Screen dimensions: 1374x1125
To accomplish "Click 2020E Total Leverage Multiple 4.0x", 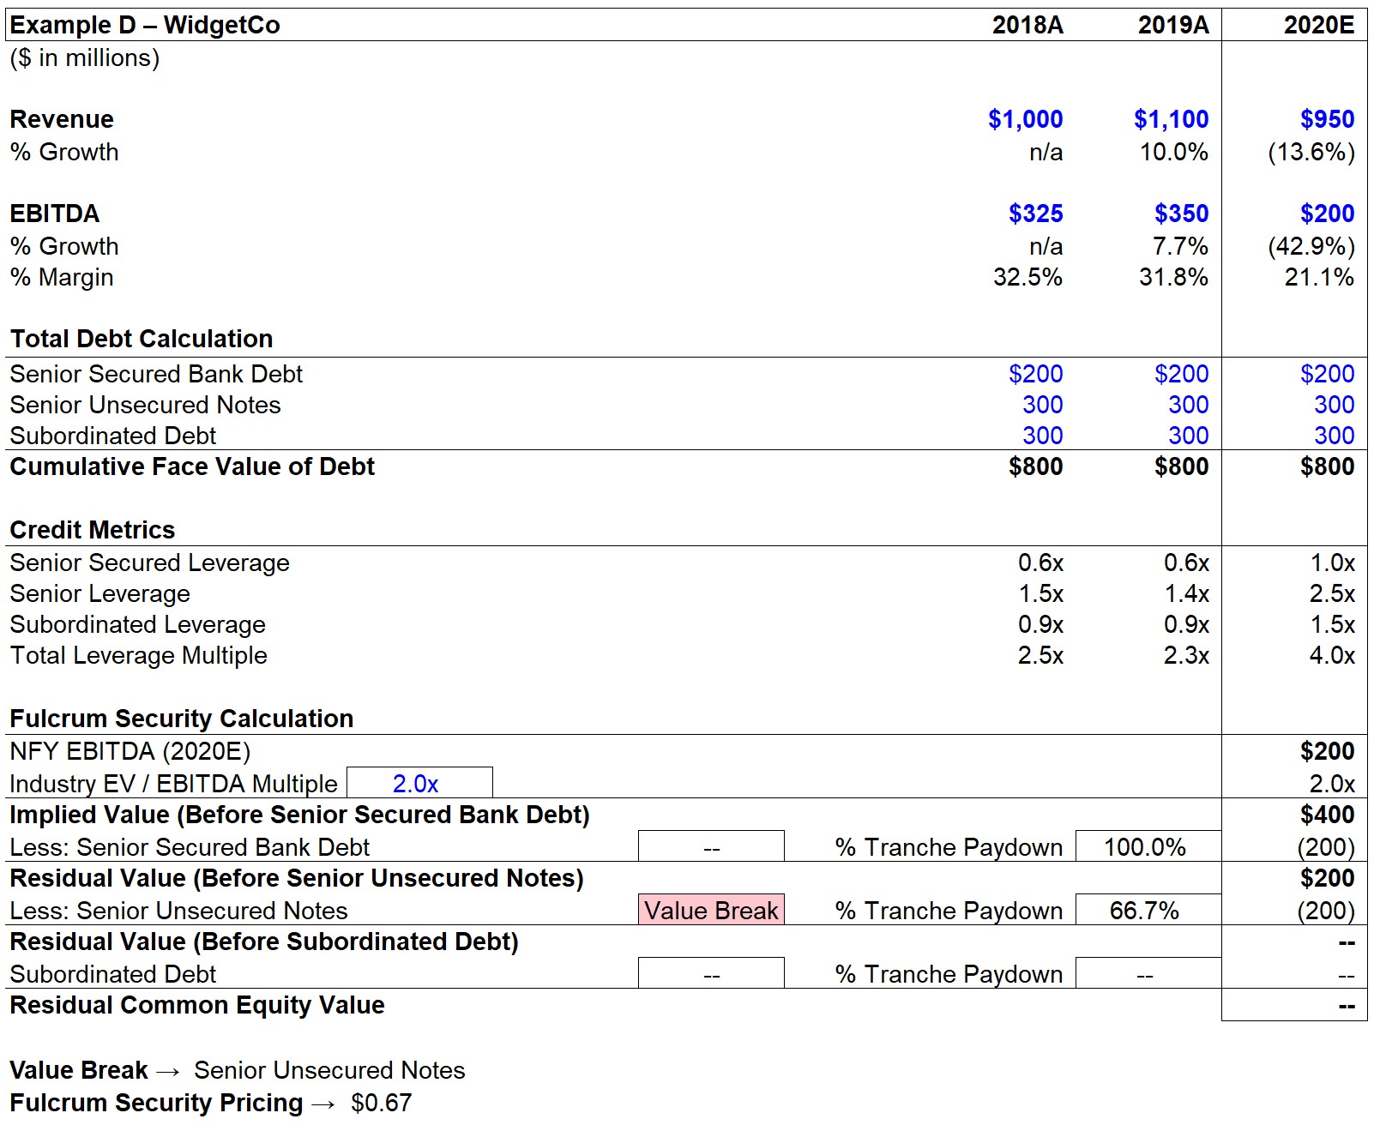I will pos(1332,655).
